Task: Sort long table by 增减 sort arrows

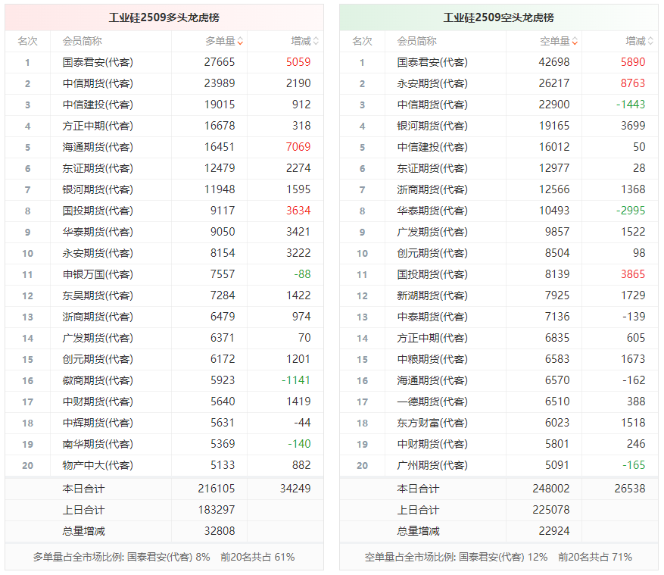Action: click(316, 42)
